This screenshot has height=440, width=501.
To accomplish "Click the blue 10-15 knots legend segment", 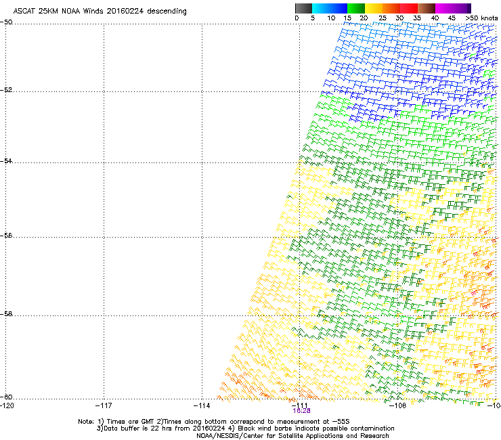I will point(339,8).
